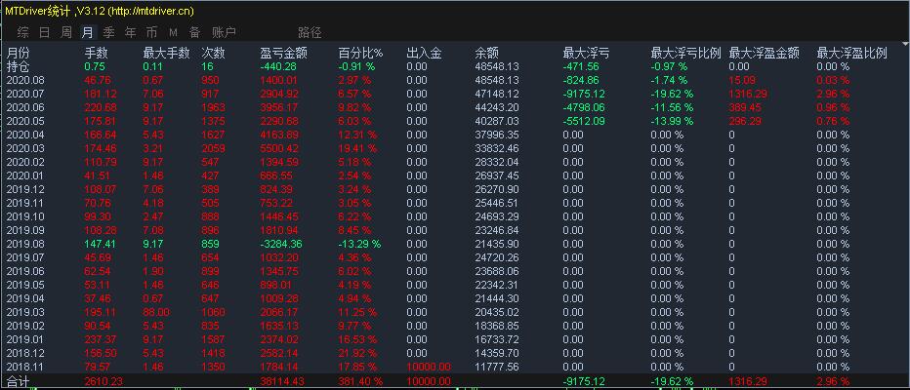Switch to the 综 summary tab

pos(23,32)
